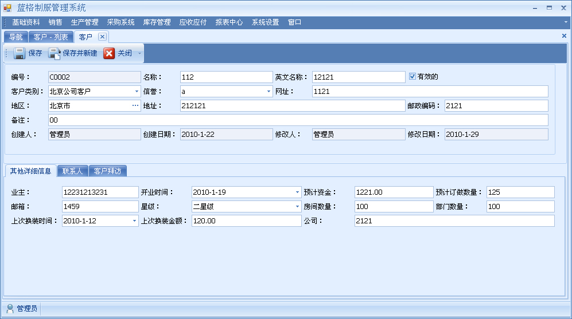Open the 信誉 dropdown
The height and width of the screenshot is (319, 572).
[269, 92]
